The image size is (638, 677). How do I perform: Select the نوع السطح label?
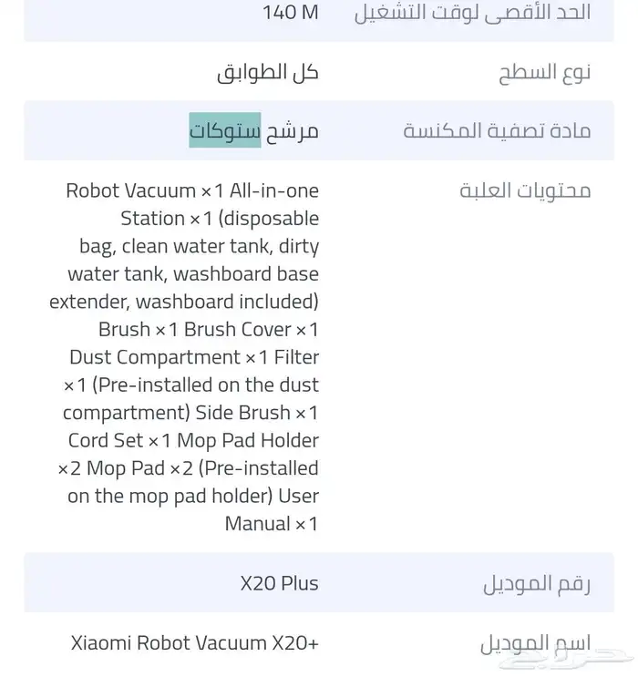544,73
